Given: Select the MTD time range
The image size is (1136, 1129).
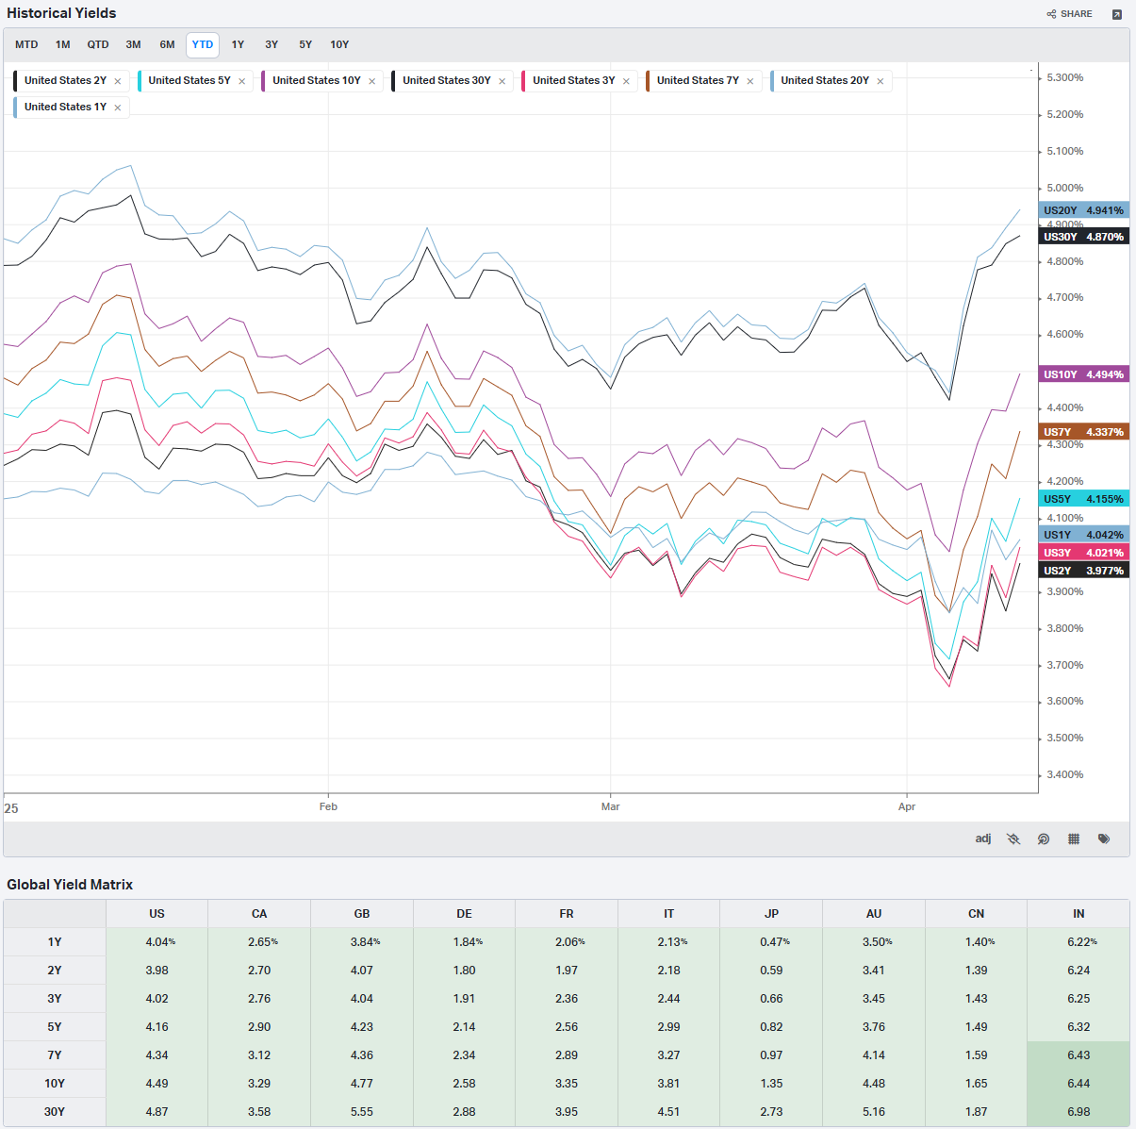Looking at the screenshot, I should tap(26, 44).
